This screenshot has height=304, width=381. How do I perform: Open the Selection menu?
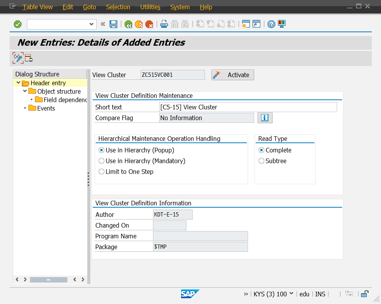point(118,7)
